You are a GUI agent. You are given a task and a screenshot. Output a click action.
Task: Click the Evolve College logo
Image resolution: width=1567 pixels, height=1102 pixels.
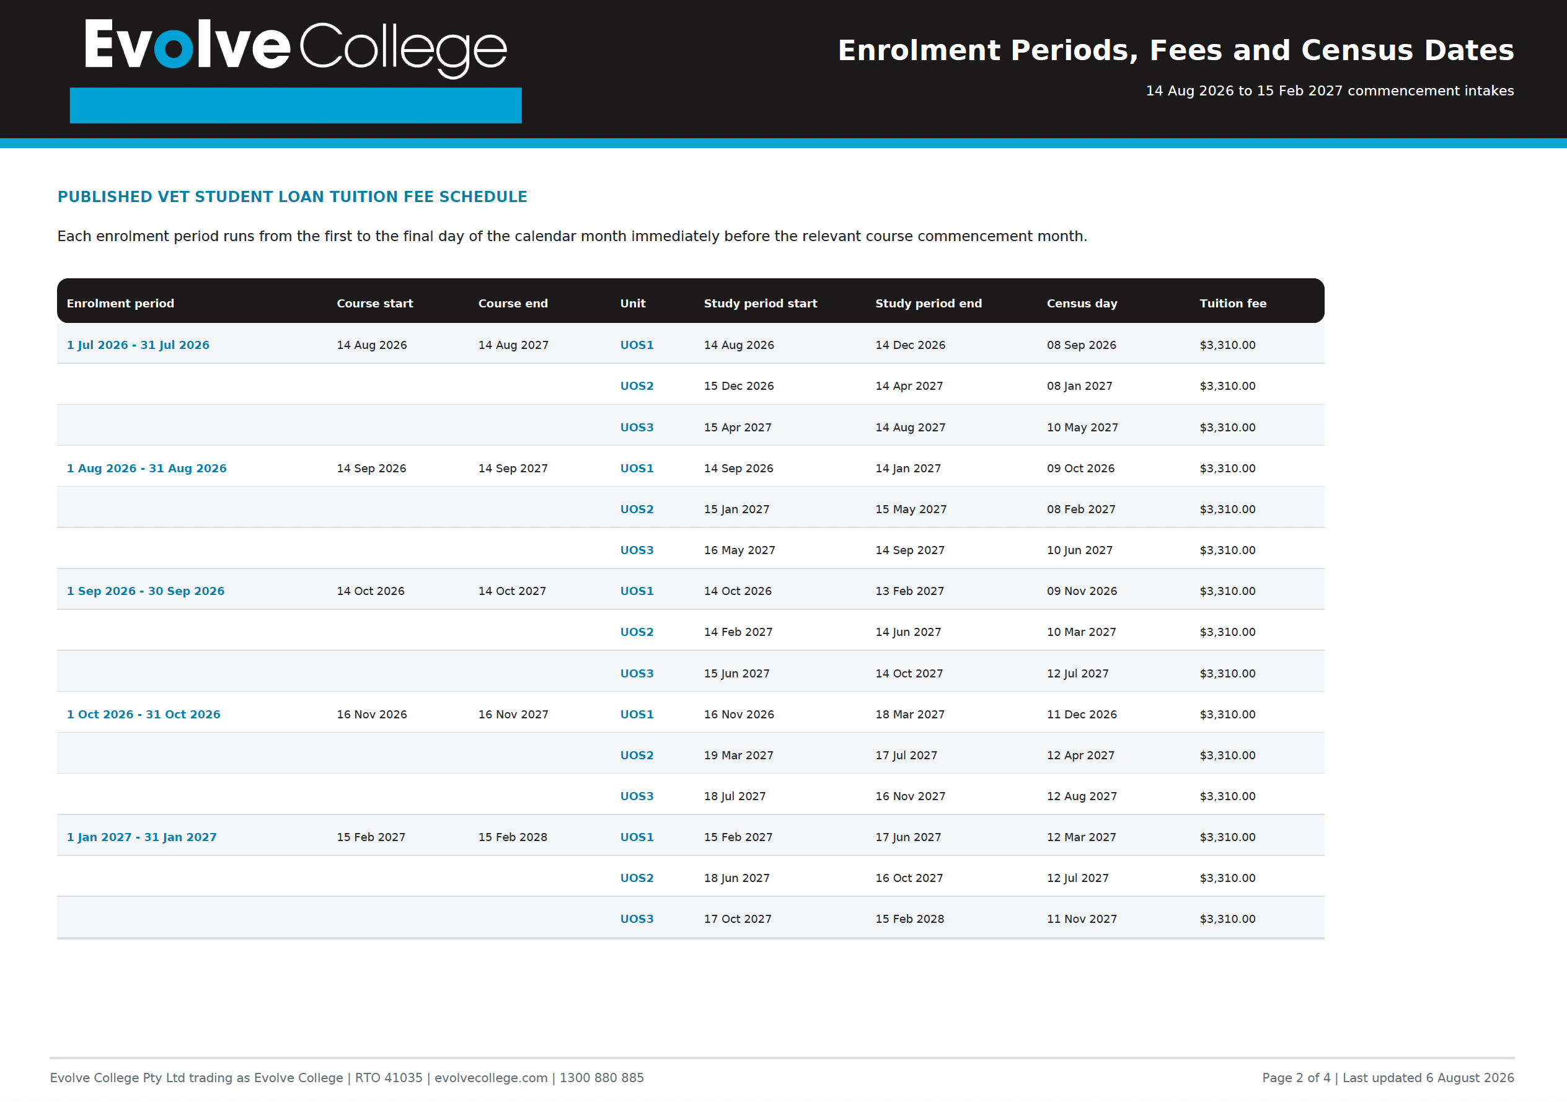[x=296, y=48]
